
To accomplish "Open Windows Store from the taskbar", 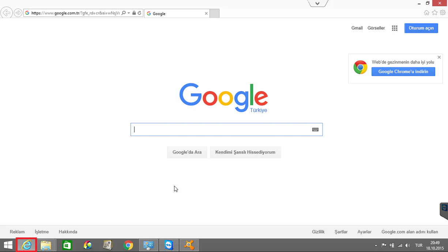I will [x=67, y=245].
